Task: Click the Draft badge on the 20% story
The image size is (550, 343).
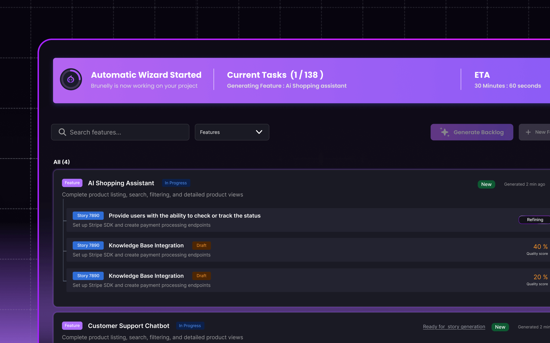Action: [x=201, y=276]
